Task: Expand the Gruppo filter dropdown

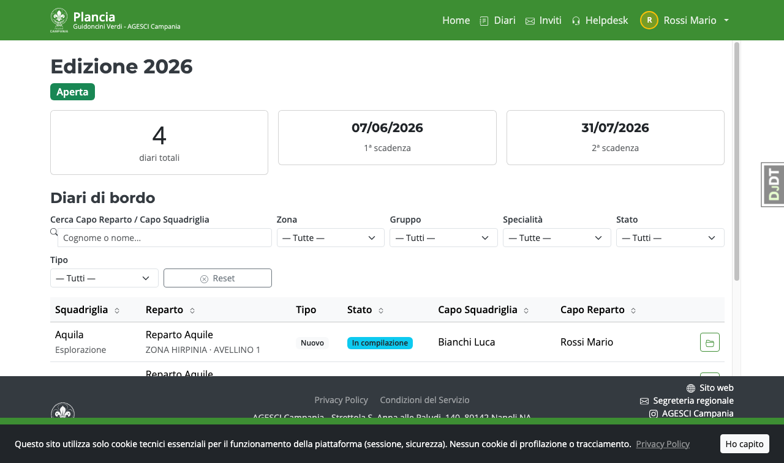Action: (443, 238)
